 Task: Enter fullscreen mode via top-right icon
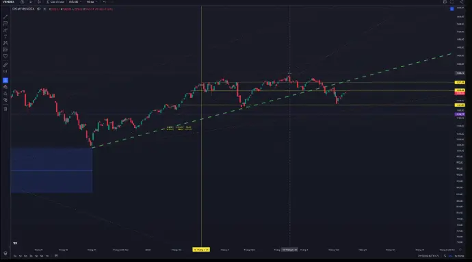tap(452, 2)
